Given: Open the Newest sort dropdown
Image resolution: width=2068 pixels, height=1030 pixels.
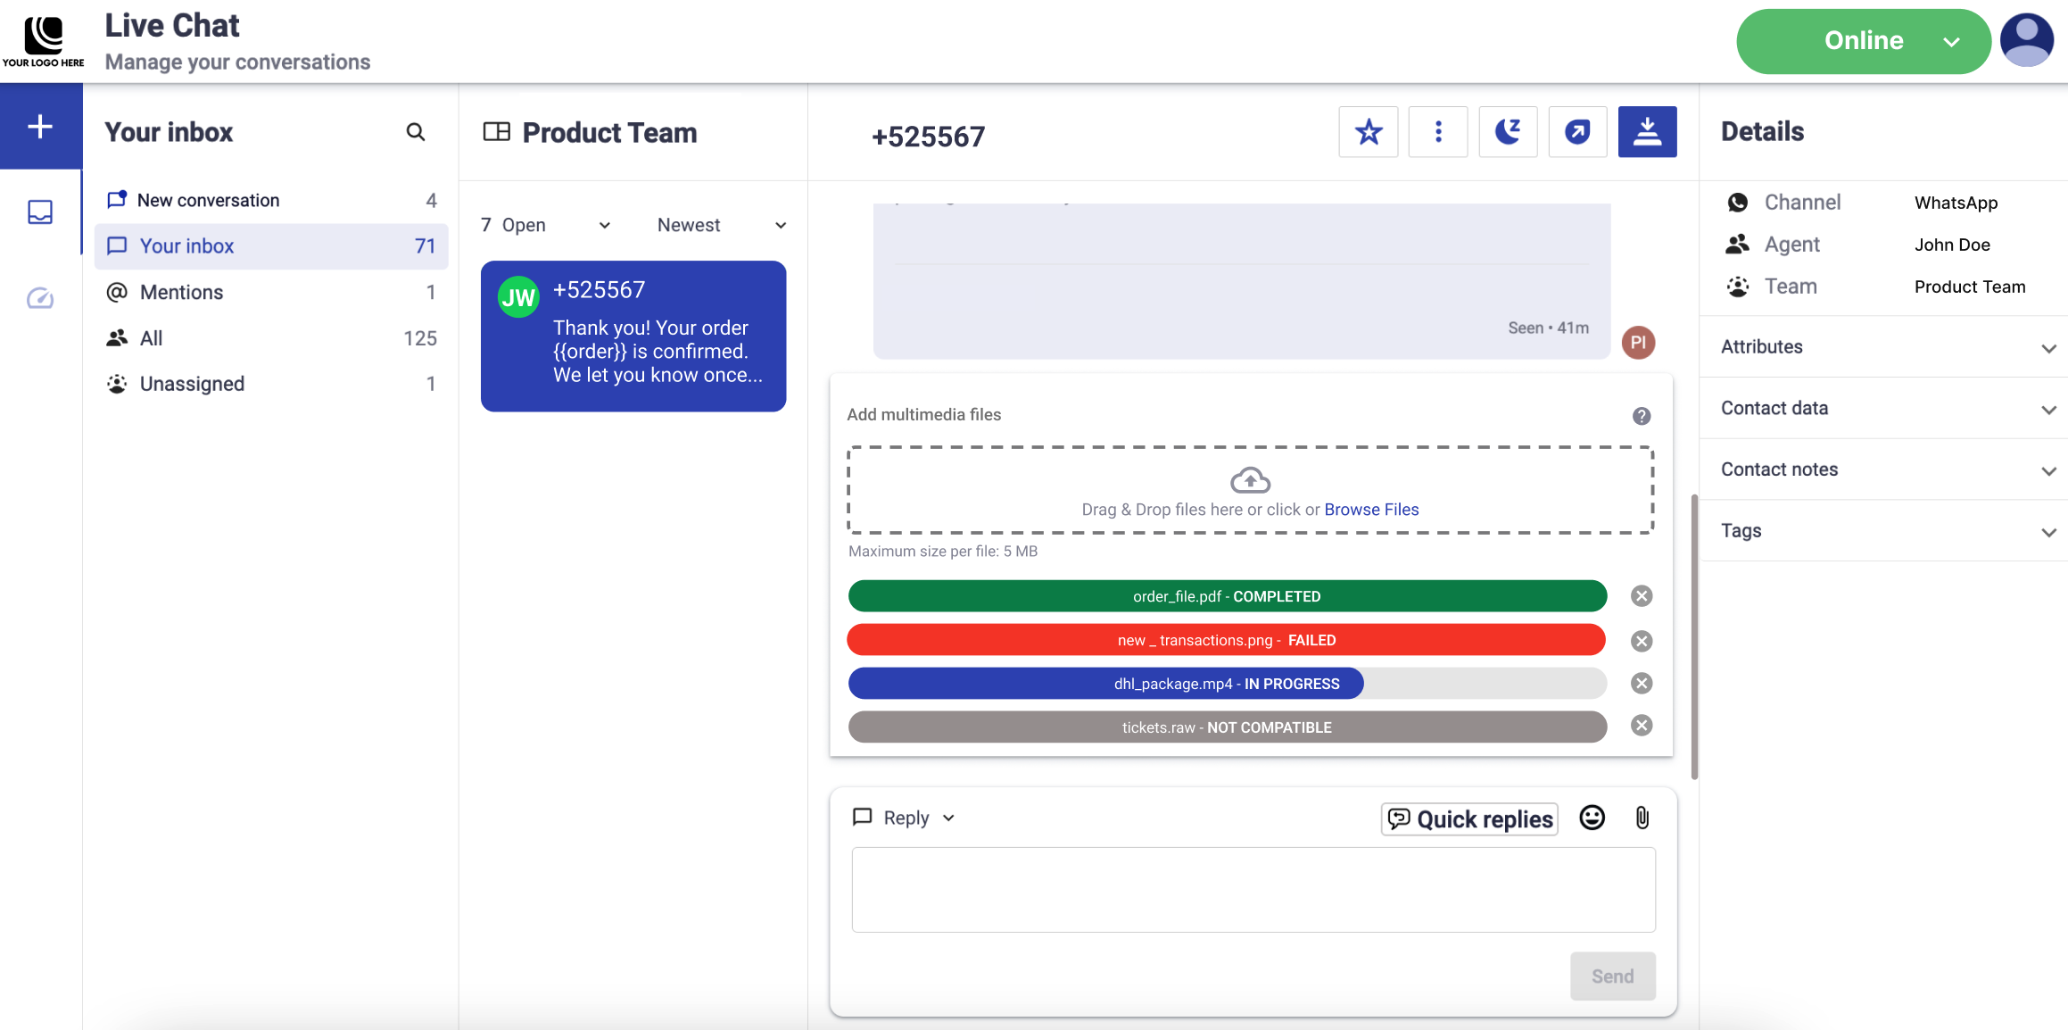Looking at the screenshot, I should click(x=721, y=225).
